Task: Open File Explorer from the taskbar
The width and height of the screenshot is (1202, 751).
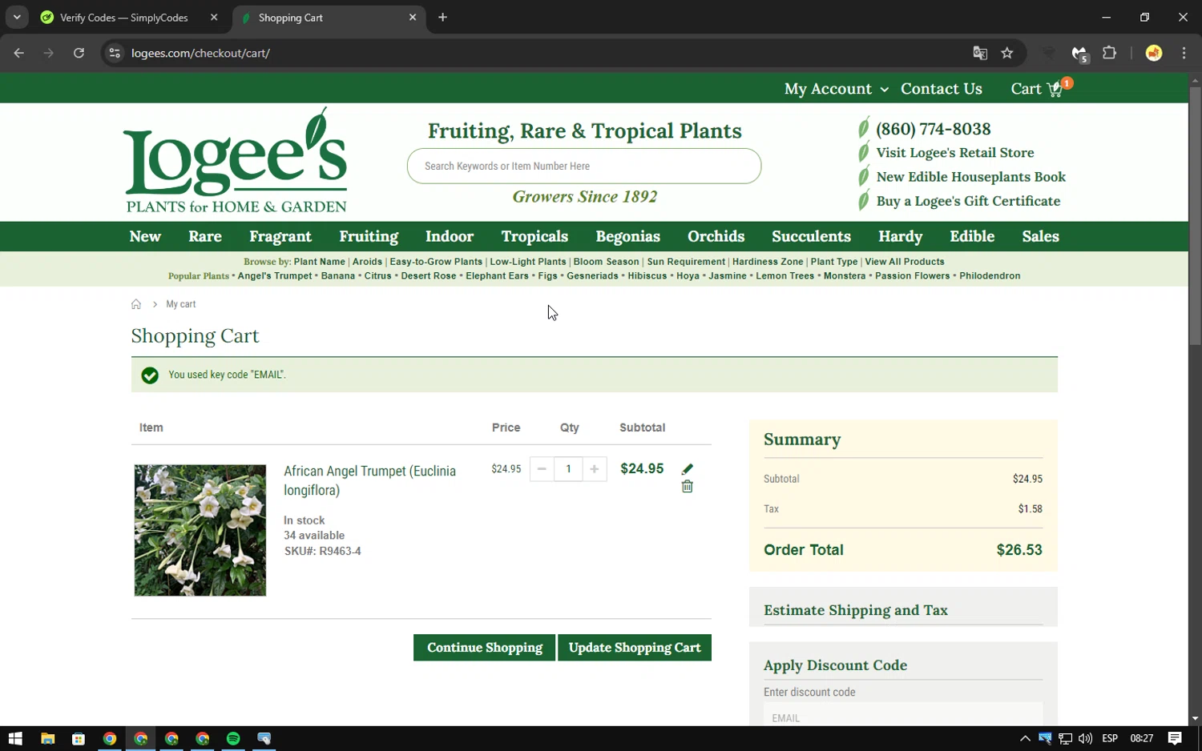Action: [x=47, y=738]
